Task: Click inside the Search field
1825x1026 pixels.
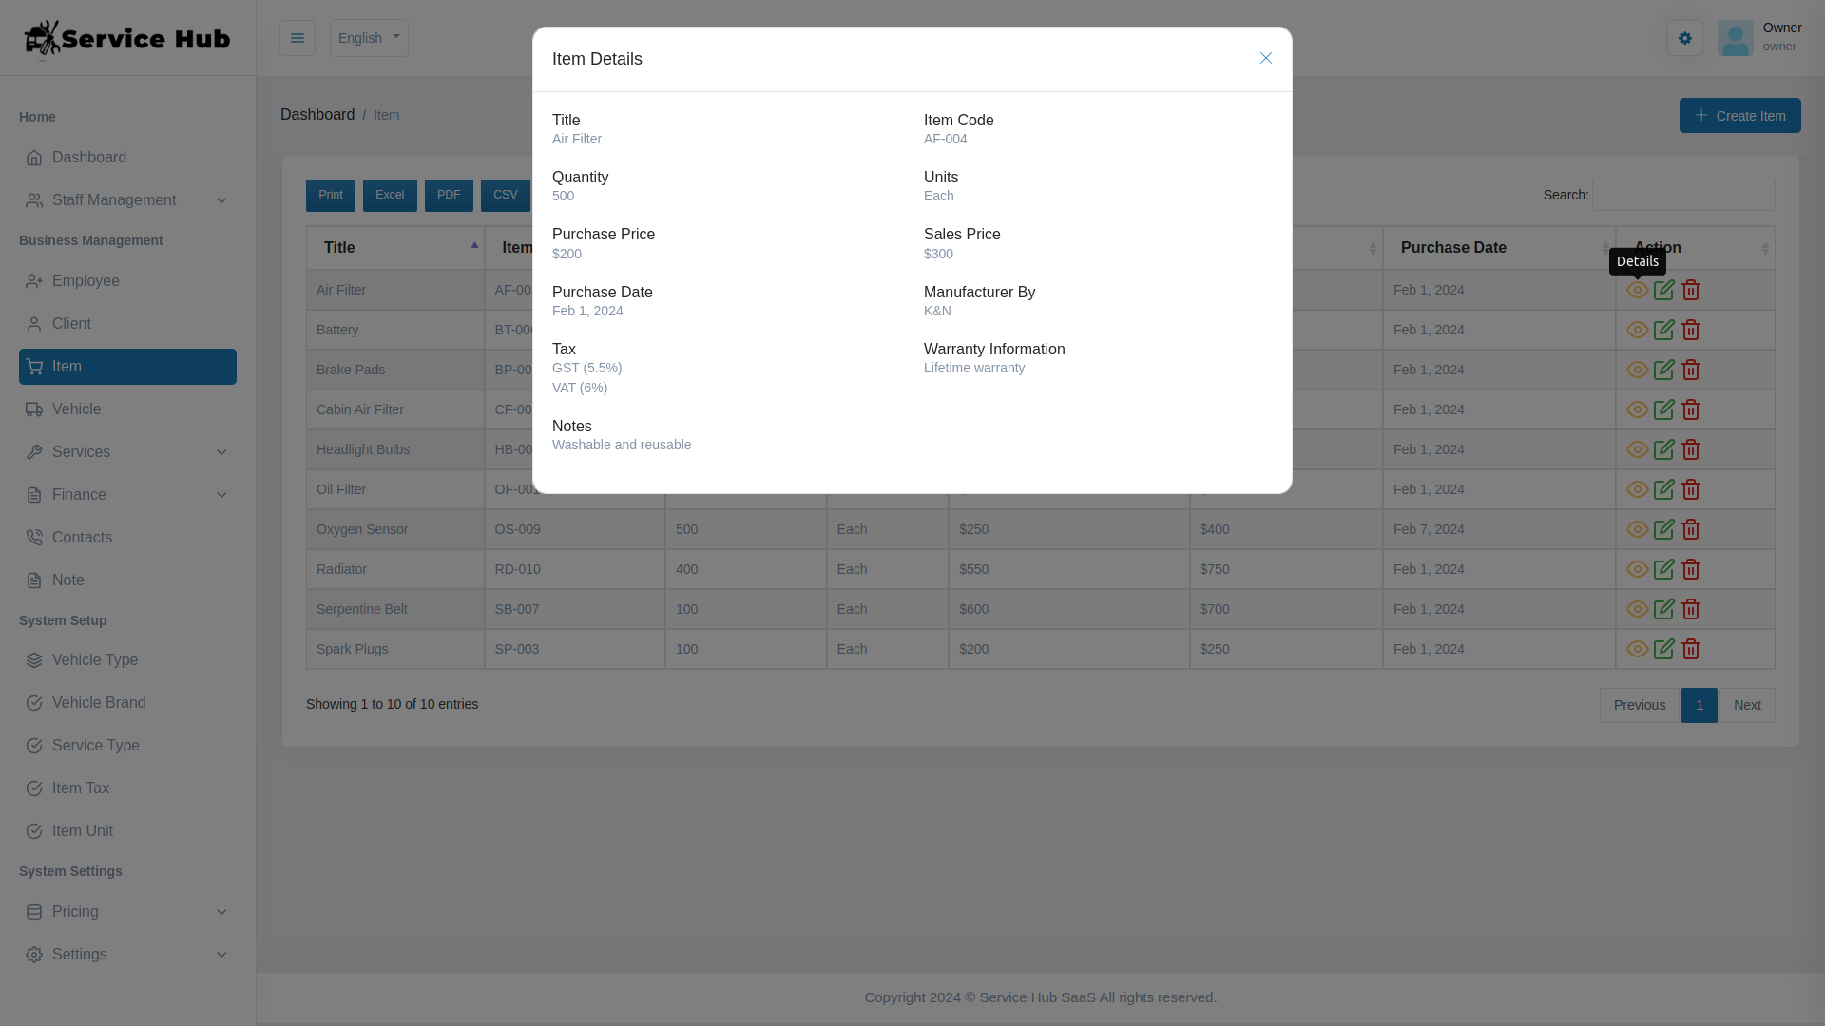Action: point(1682,195)
